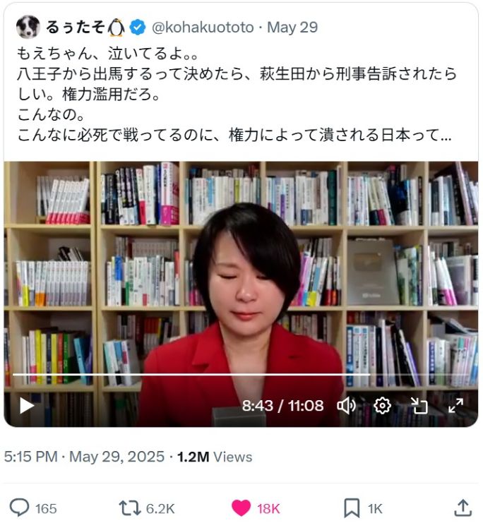The height and width of the screenshot is (523, 483).
Task: Click the May 29 date in header
Action: pos(292,28)
